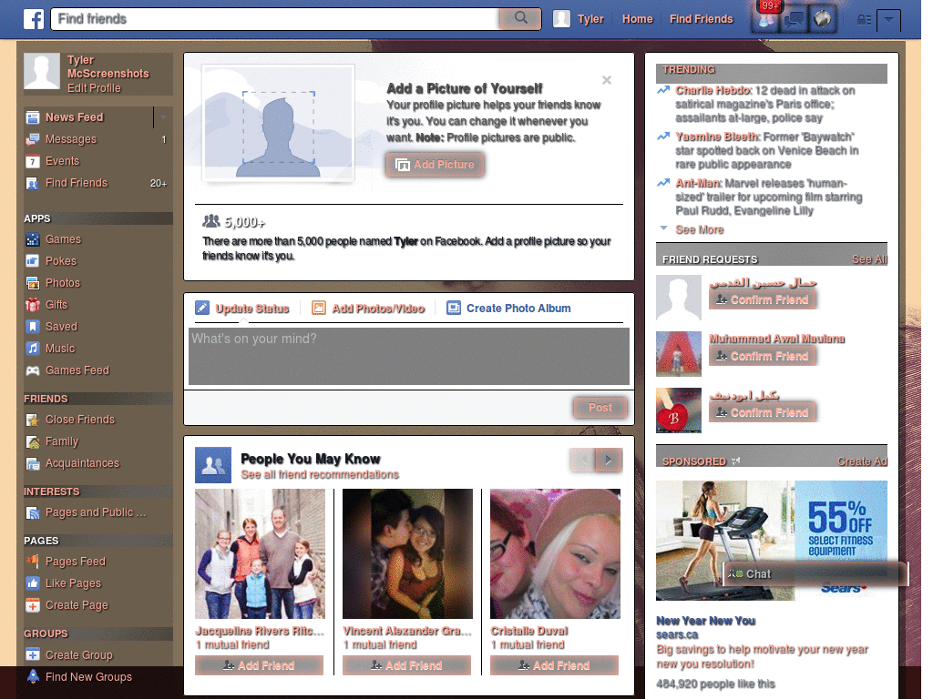Click the Events calendar icon
This screenshot has height=699, width=933.
point(33,161)
